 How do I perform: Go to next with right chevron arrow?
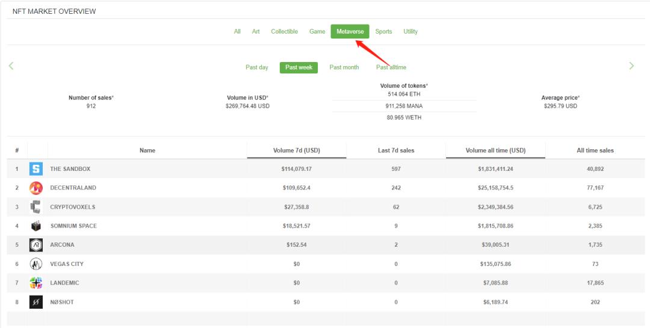(x=631, y=66)
